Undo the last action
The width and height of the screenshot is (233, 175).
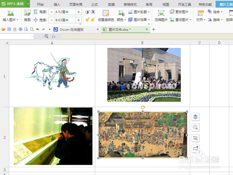[38, 29]
